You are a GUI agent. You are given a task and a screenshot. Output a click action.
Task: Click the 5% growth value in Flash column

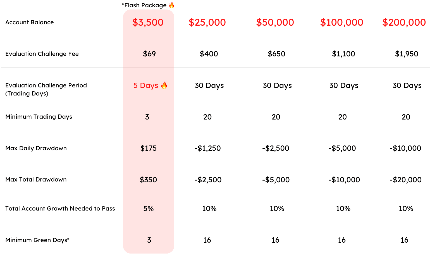[149, 209]
